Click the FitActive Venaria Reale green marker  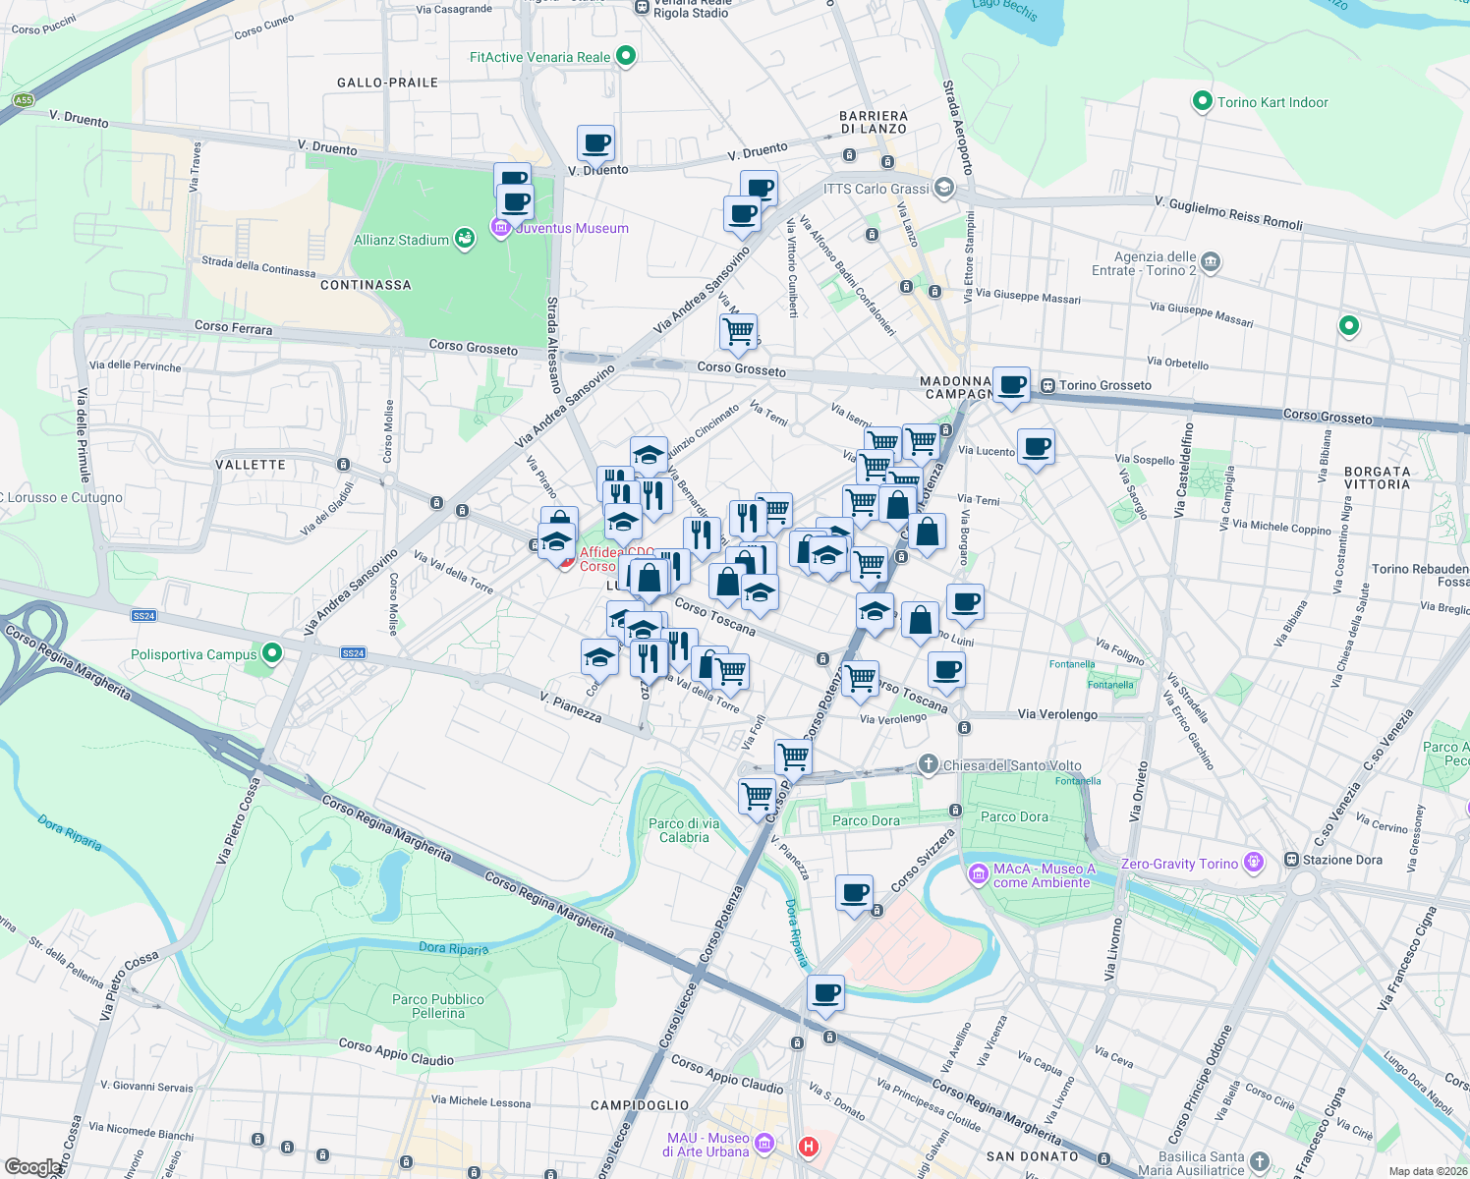click(x=626, y=56)
